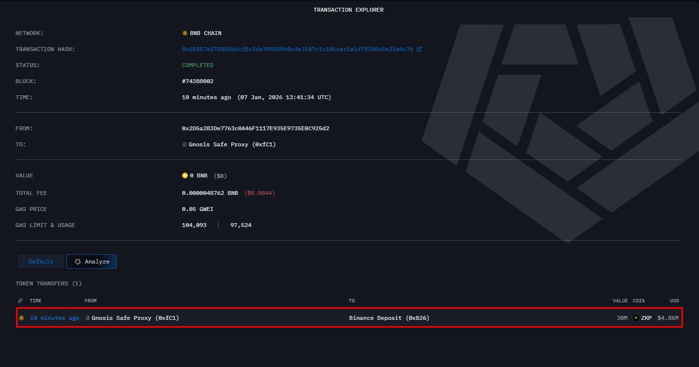Open Gnosis Safe Proxy in the TO field
The image size is (699, 367).
pyautogui.click(x=232, y=144)
